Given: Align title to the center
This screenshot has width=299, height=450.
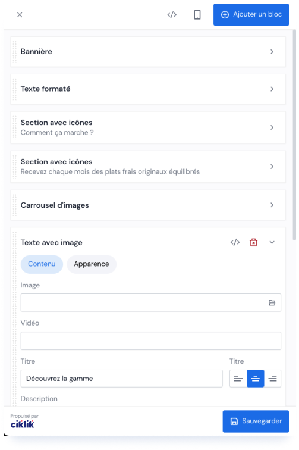Looking at the screenshot, I should (x=256, y=379).
